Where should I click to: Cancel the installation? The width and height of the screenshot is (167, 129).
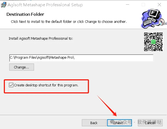[150, 123]
